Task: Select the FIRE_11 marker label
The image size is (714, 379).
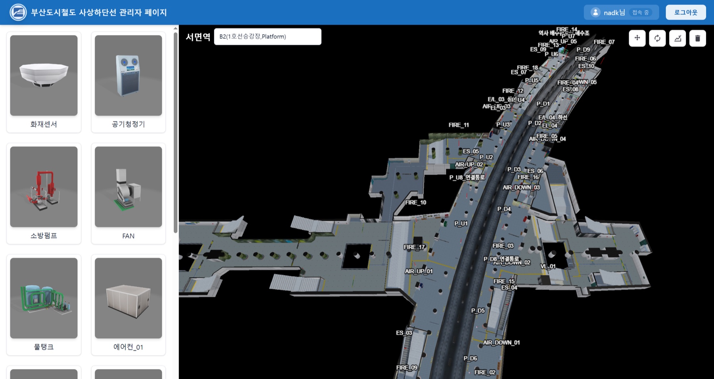Action: 459,125
